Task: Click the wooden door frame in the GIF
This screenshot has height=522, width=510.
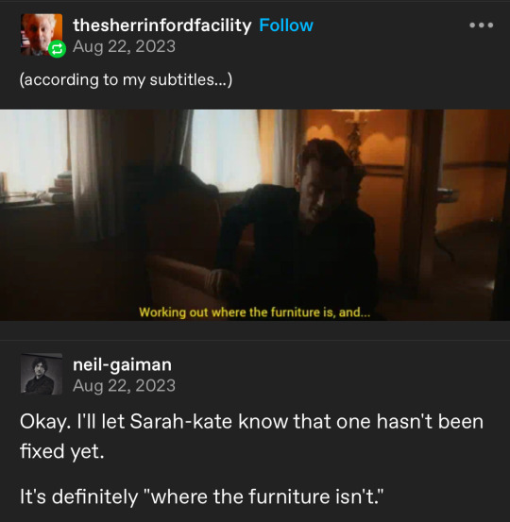Action: [x=422, y=200]
